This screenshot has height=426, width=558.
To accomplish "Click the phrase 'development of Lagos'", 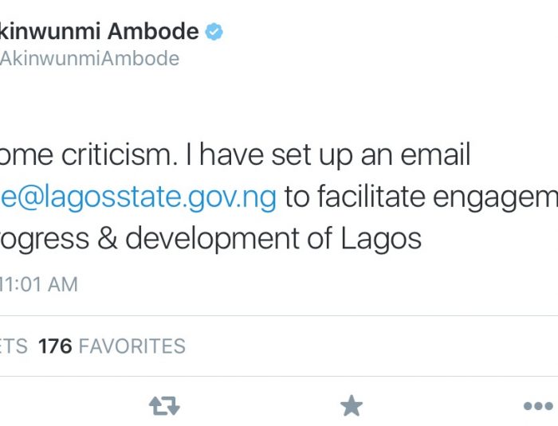I will 273,240.
